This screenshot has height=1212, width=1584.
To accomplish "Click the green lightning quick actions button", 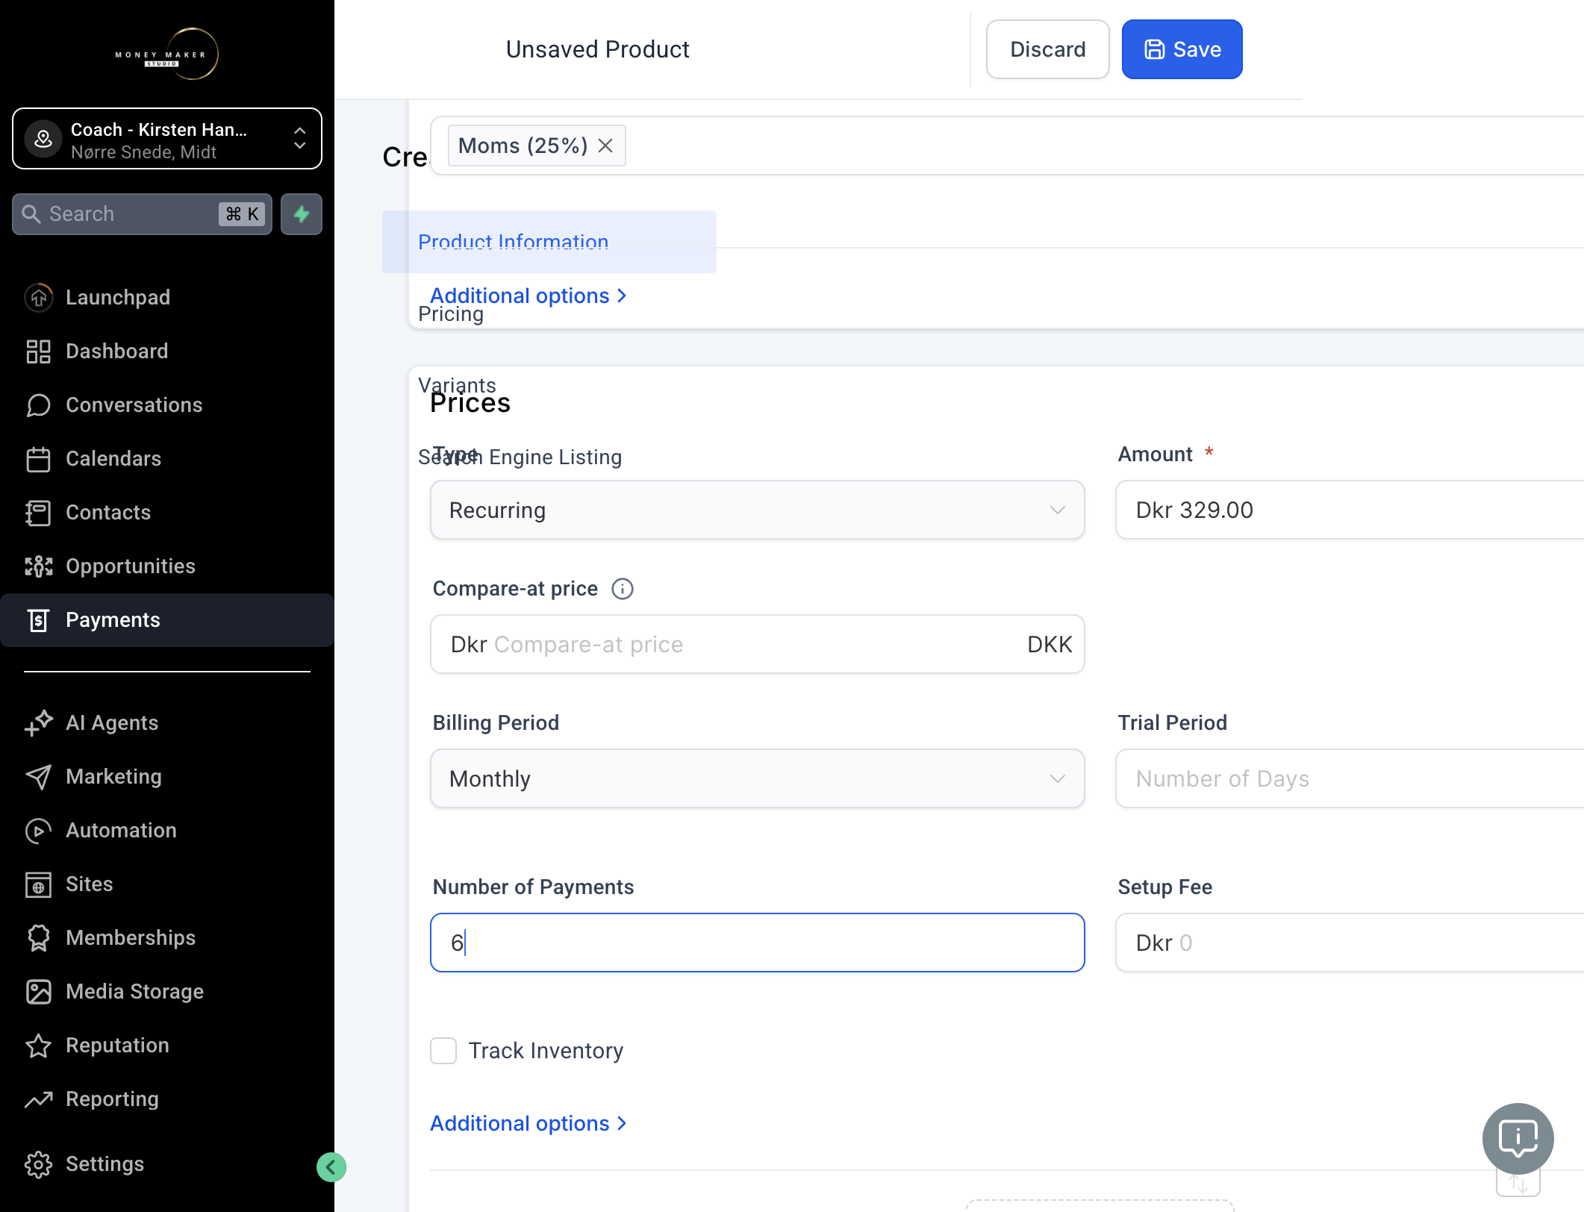I will coord(302,214).
